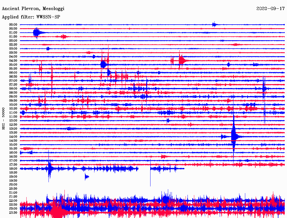Image resolution: width=287 pixels, height=218 pixels.
Task: Click the 16:00 time label
Action: pyautogui.click(x=13, y=153)
